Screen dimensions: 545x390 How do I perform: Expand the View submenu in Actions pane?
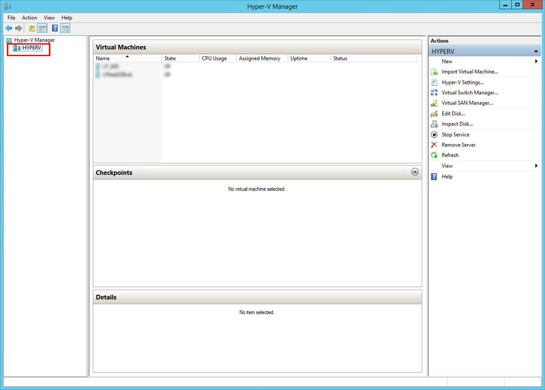[x=536, y=165]
